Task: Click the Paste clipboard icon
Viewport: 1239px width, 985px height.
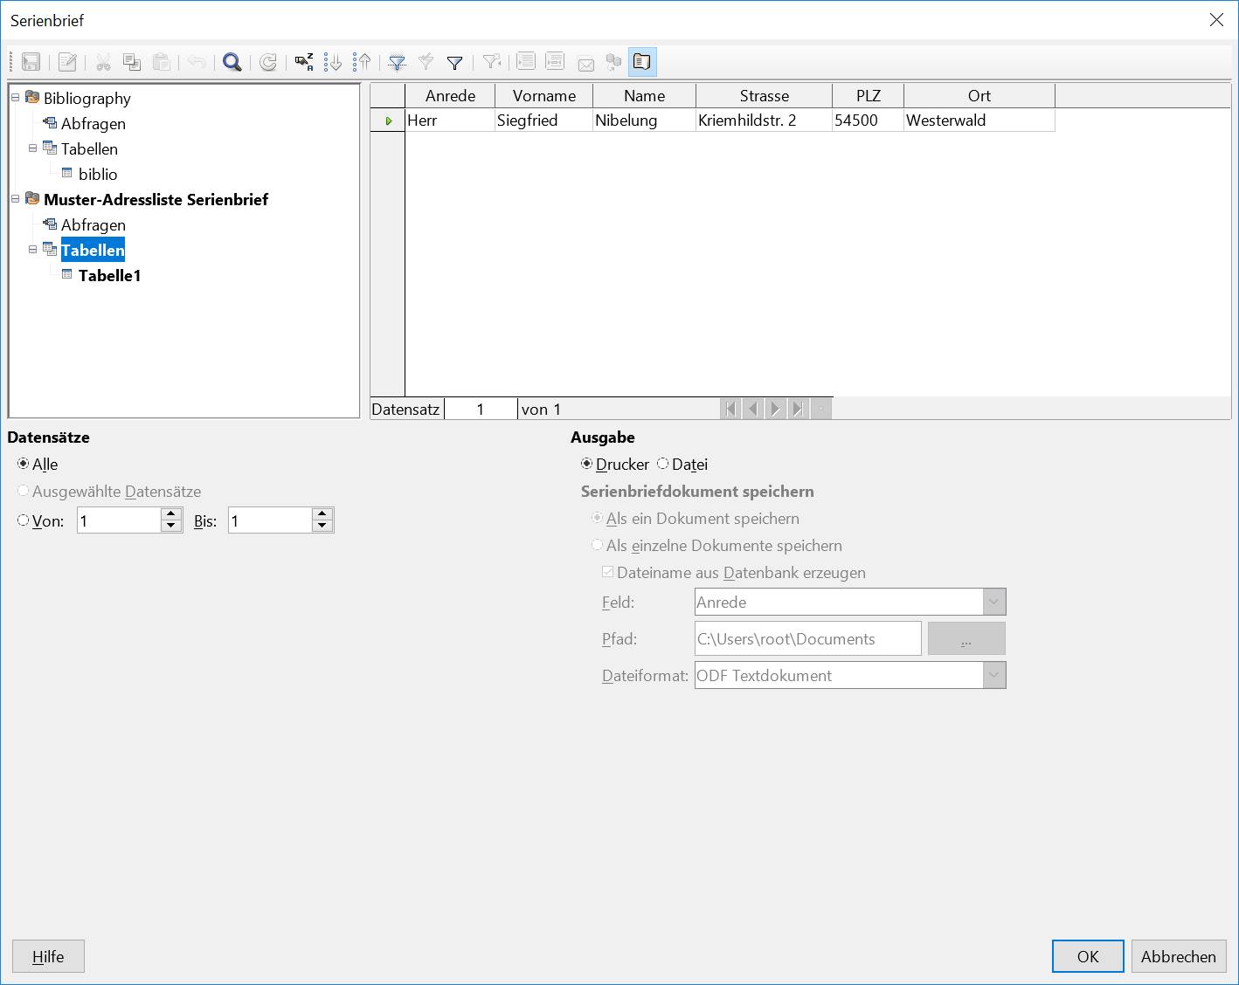Action: (x=162, y=62)
